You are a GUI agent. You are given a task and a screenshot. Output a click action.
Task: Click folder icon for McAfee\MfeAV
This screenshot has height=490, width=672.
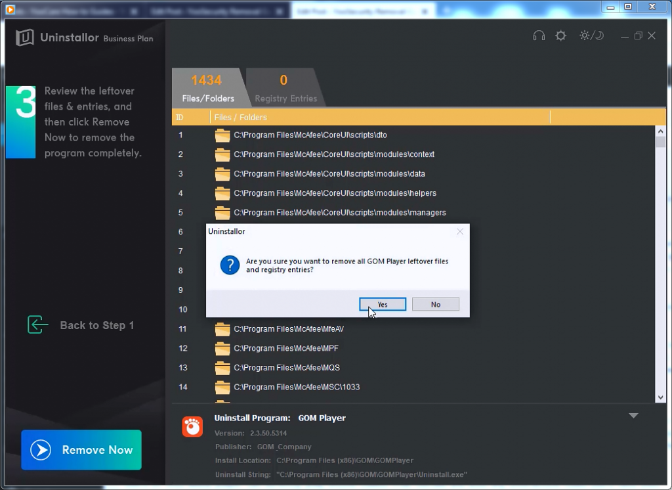pyautogui.click(x=222, y=329)
